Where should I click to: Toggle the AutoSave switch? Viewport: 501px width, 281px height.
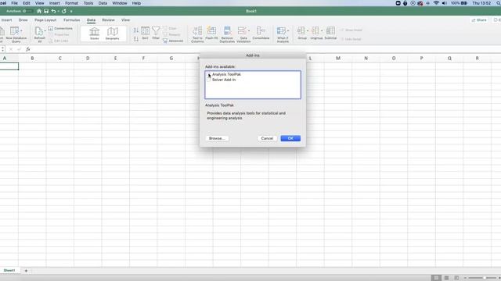click(x=27, y=11)
